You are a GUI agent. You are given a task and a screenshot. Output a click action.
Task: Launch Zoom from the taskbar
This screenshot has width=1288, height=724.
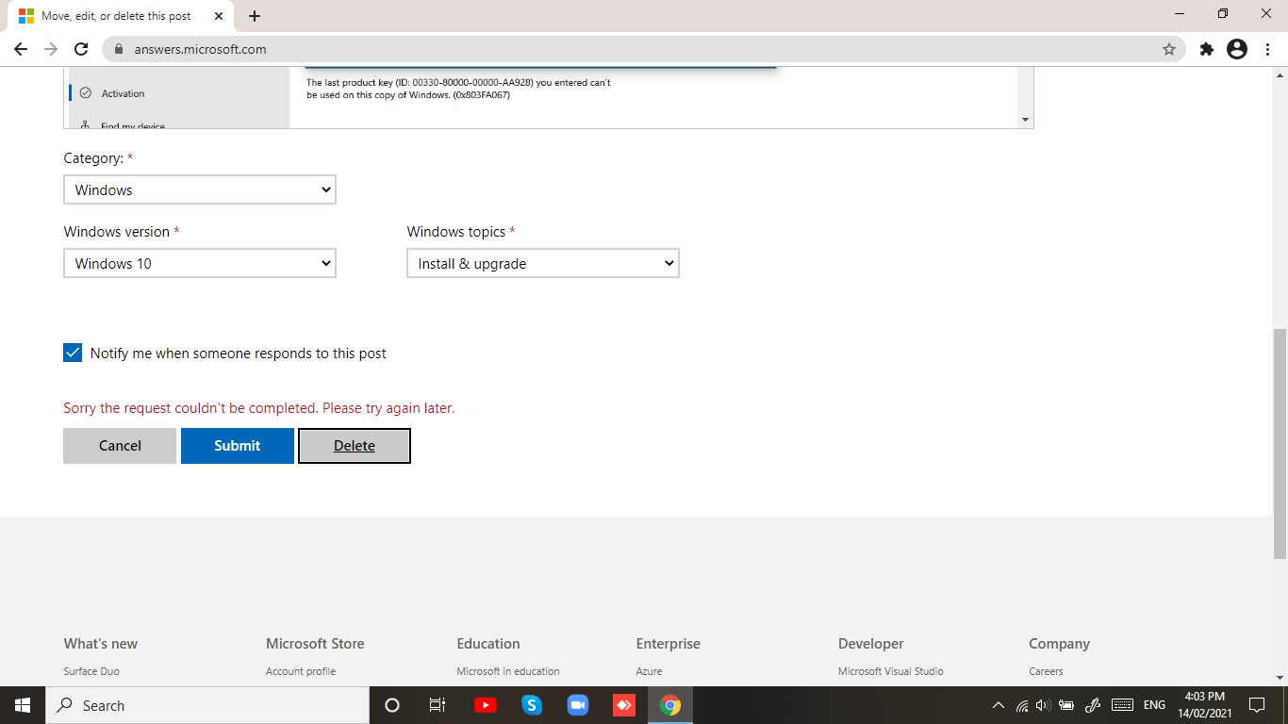(x=577, y=705)
